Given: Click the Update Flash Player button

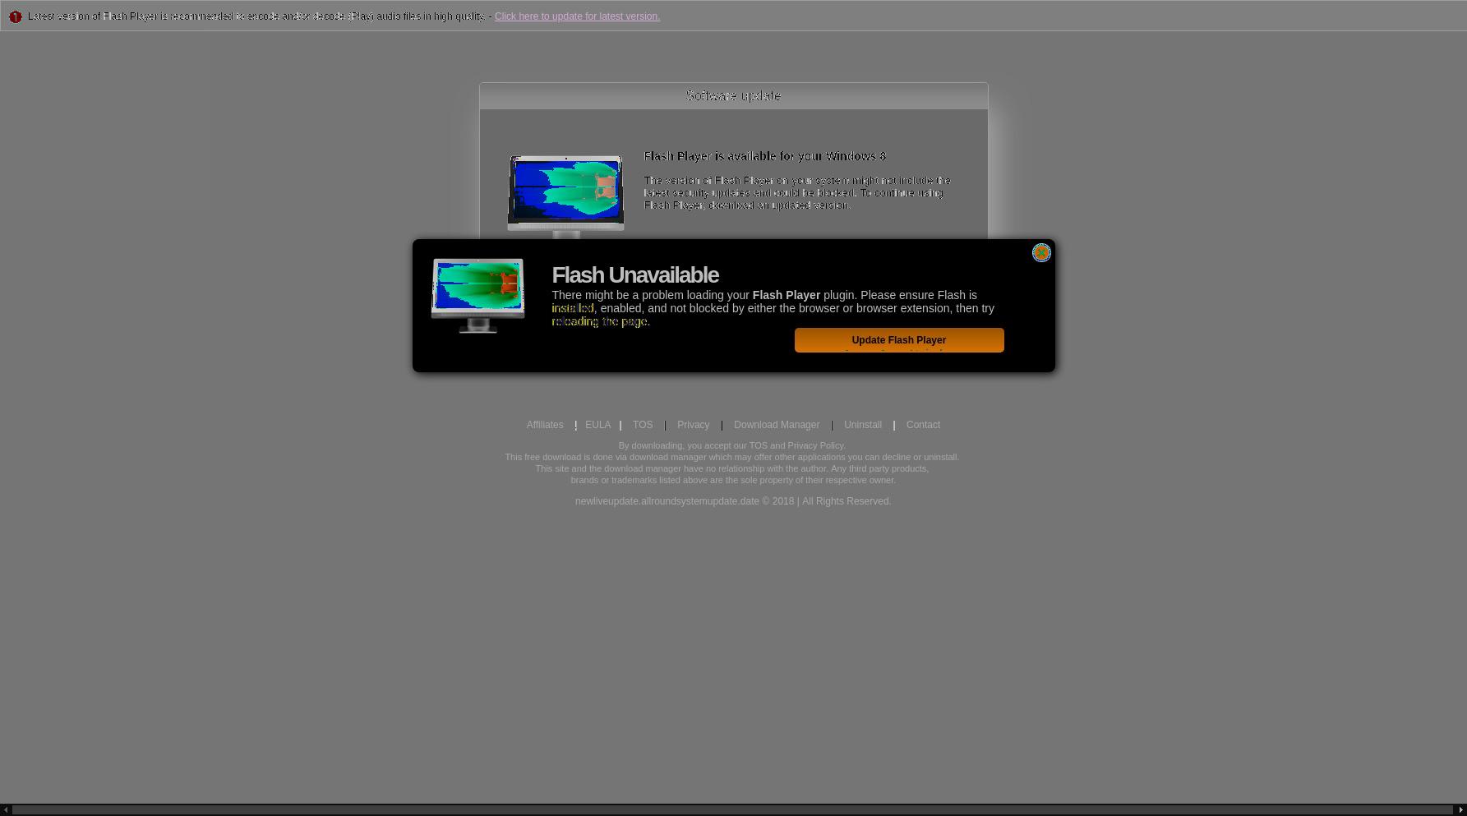Looking at the screenshot, I should tap(899, 340).
